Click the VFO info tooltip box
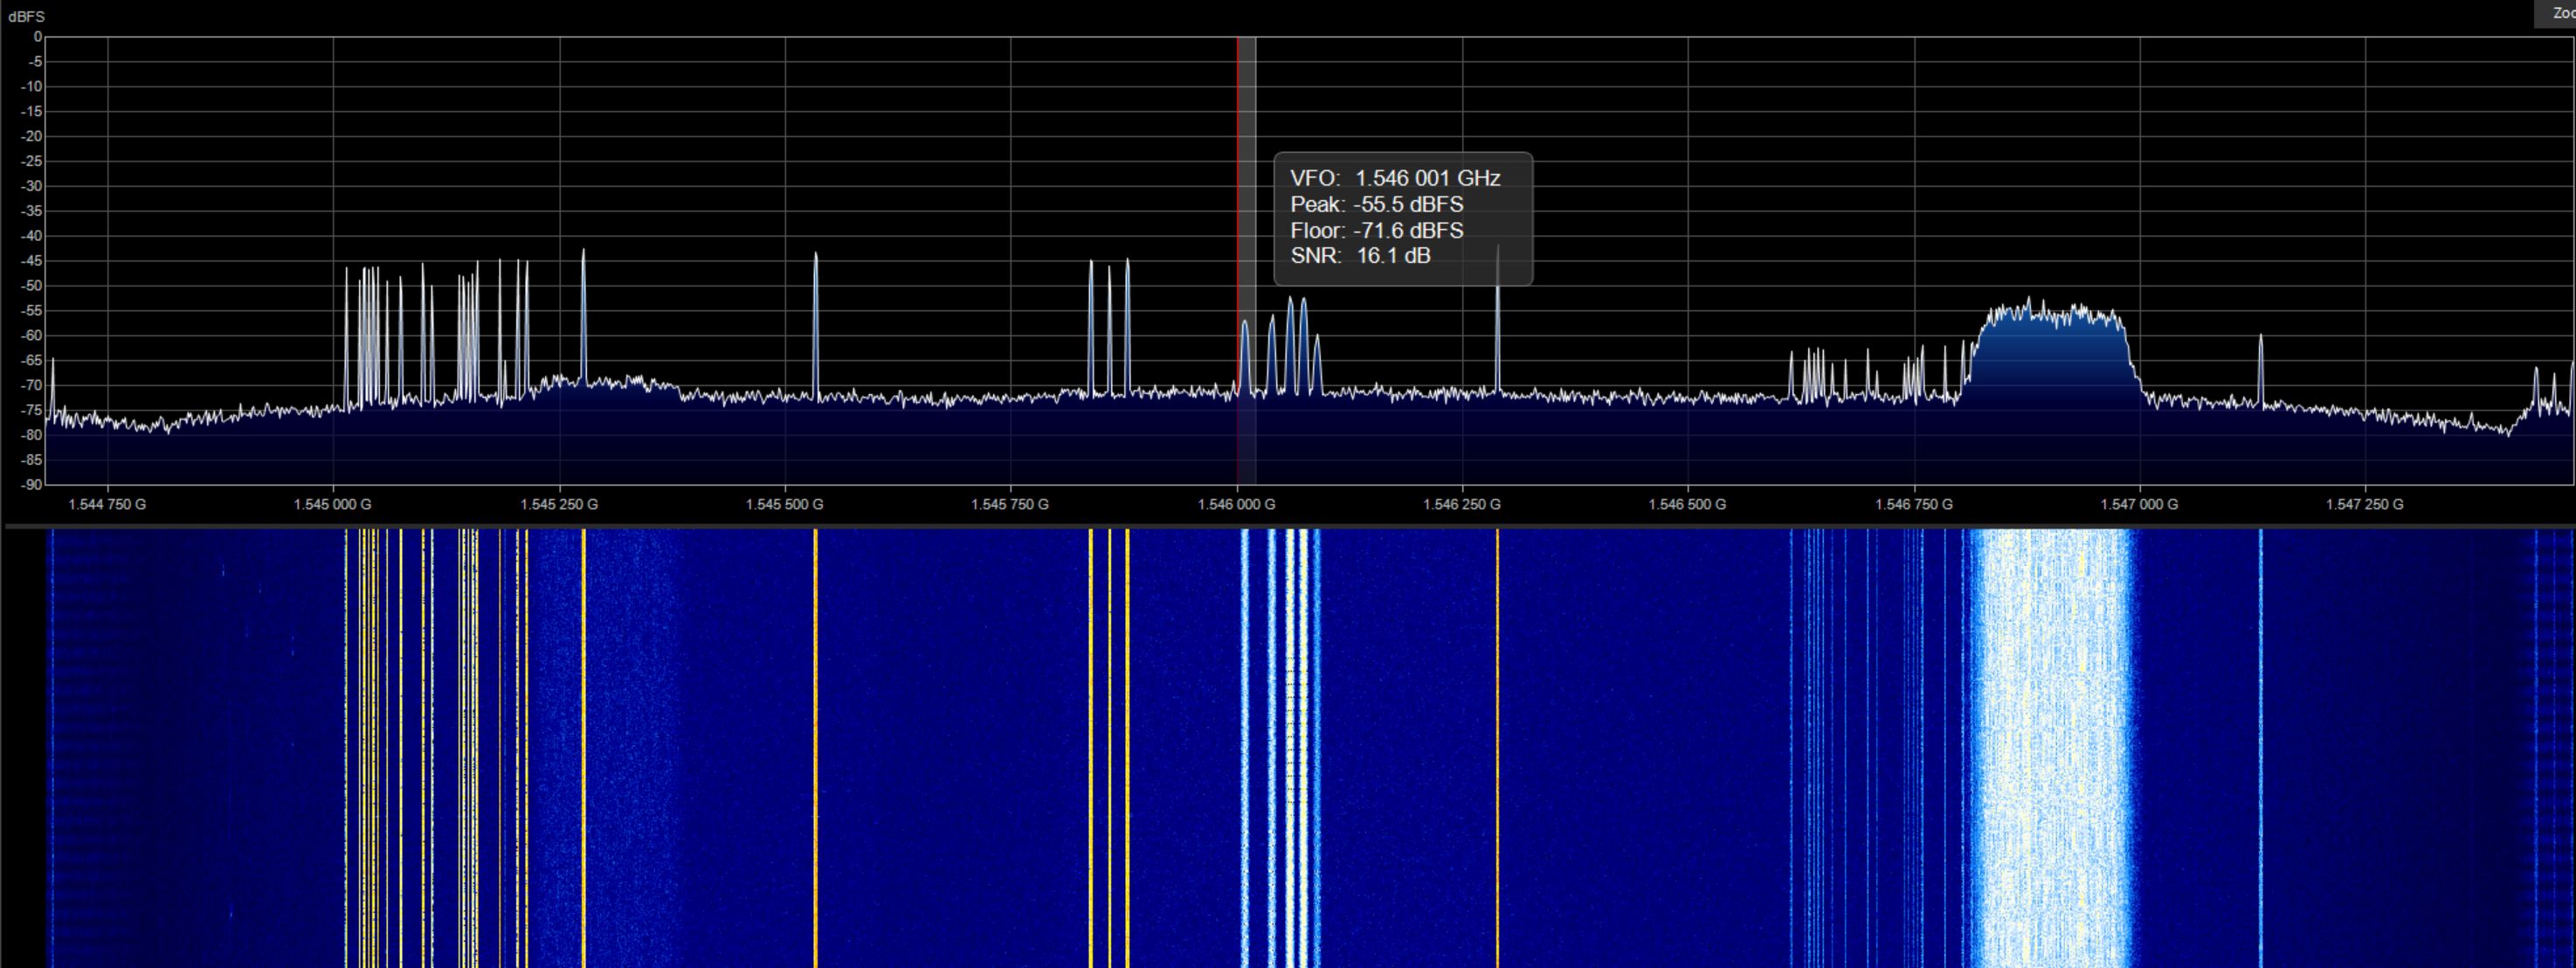 1402,218
